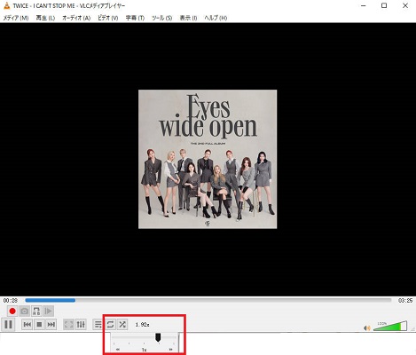Click the total time 03:25
This screenshot has width=416, height=355.
(x=405, y=300)
